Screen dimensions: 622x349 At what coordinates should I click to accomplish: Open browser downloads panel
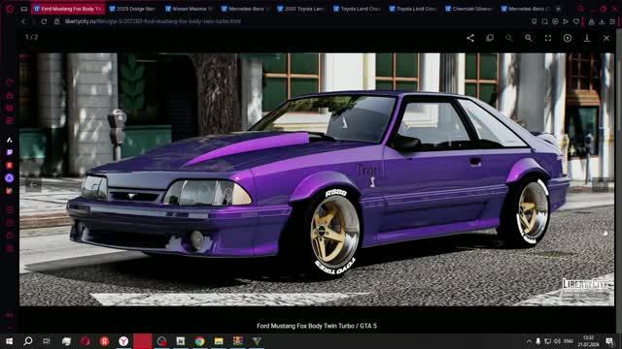coord(602,21)
